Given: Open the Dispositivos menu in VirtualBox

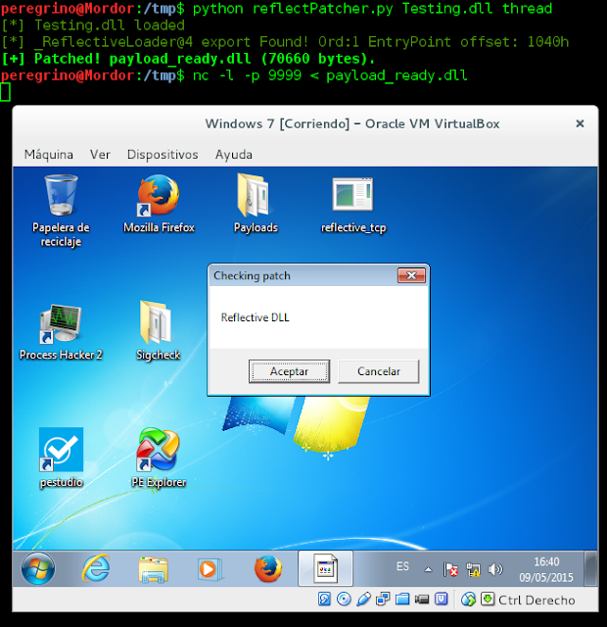Looking at the screenshot, I should [163, 155].
